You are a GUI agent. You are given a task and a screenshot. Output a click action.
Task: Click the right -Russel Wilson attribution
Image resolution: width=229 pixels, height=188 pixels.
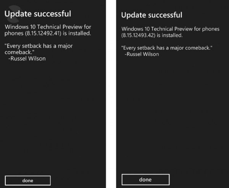point(142,54)
